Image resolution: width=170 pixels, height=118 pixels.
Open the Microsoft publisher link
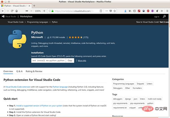click(37, 37)
